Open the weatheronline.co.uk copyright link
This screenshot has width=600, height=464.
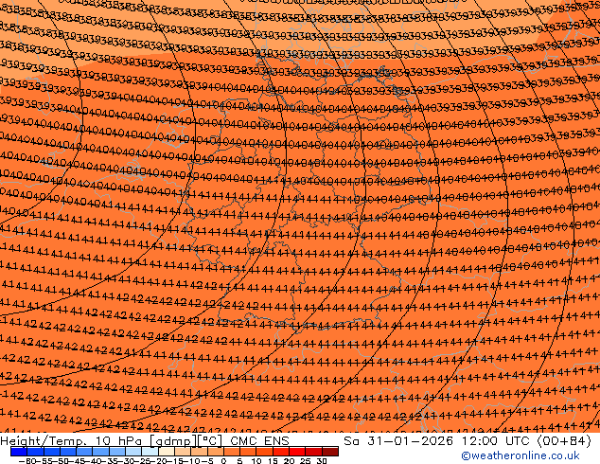(521, 455)
